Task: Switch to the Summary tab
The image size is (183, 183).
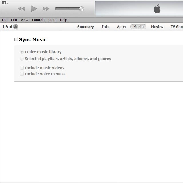Action: point(85,27)
